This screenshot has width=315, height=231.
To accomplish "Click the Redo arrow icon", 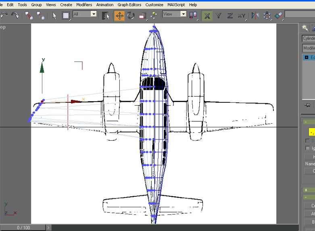I will click(x=15, y=15).
